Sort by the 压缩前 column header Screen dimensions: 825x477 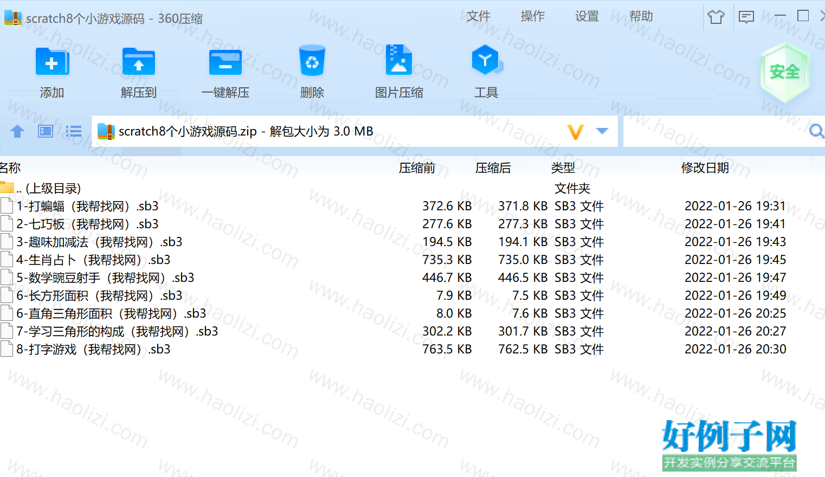click(x=417, y=168)
